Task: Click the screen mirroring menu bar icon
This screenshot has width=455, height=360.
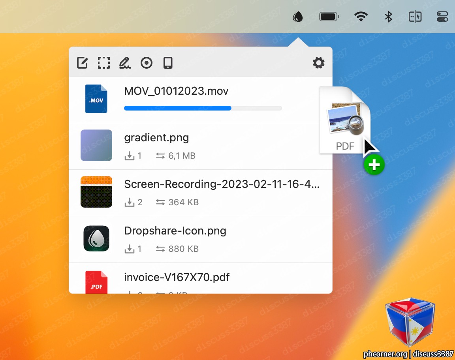Action: pyautogui.click(x=415, y=17)
